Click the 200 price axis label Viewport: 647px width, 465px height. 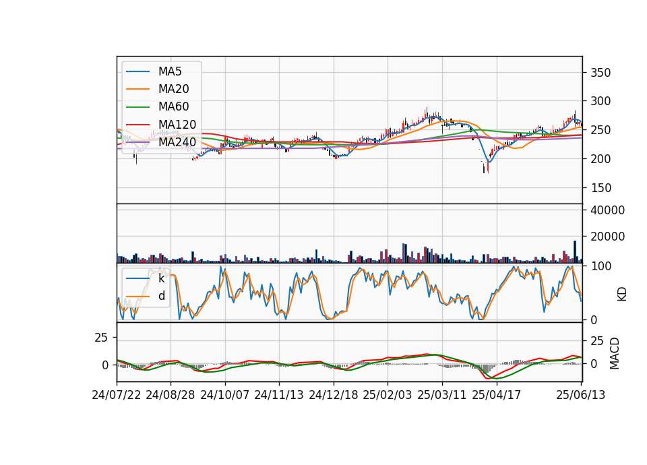600,159
